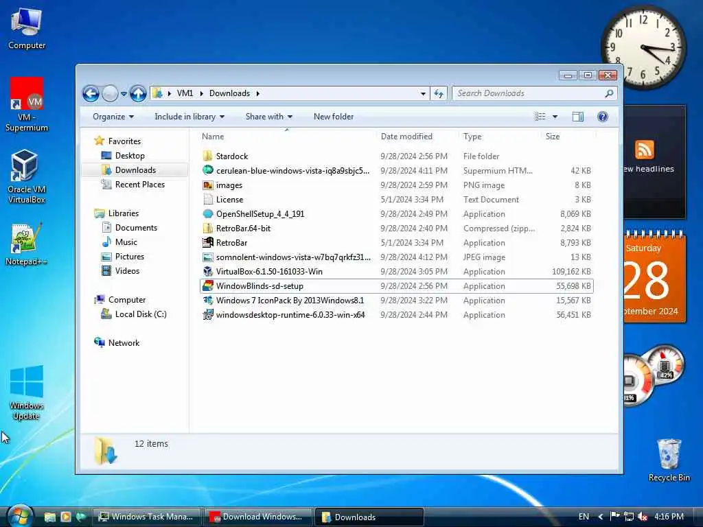Click the calendar gadget showing 28

point(654,277)
